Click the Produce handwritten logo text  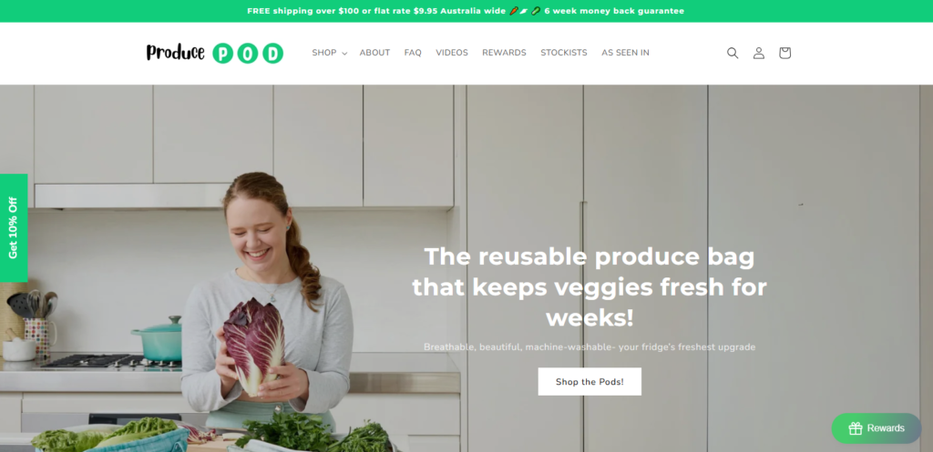pyautogui.click(x=176, y=52)
